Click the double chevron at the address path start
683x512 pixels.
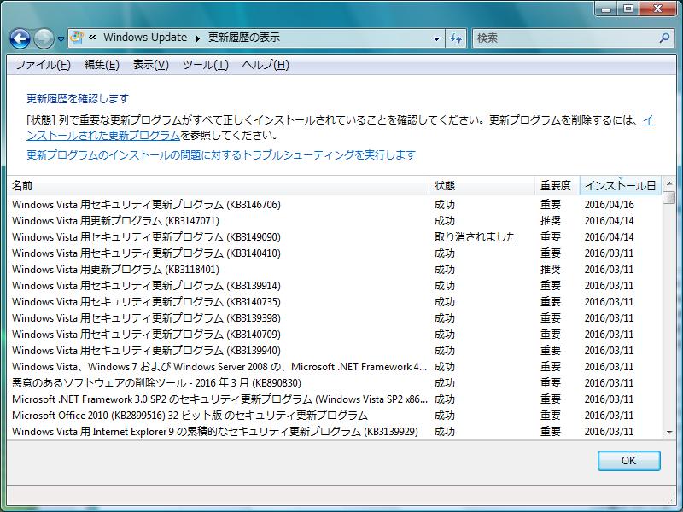tap(92, 38)
